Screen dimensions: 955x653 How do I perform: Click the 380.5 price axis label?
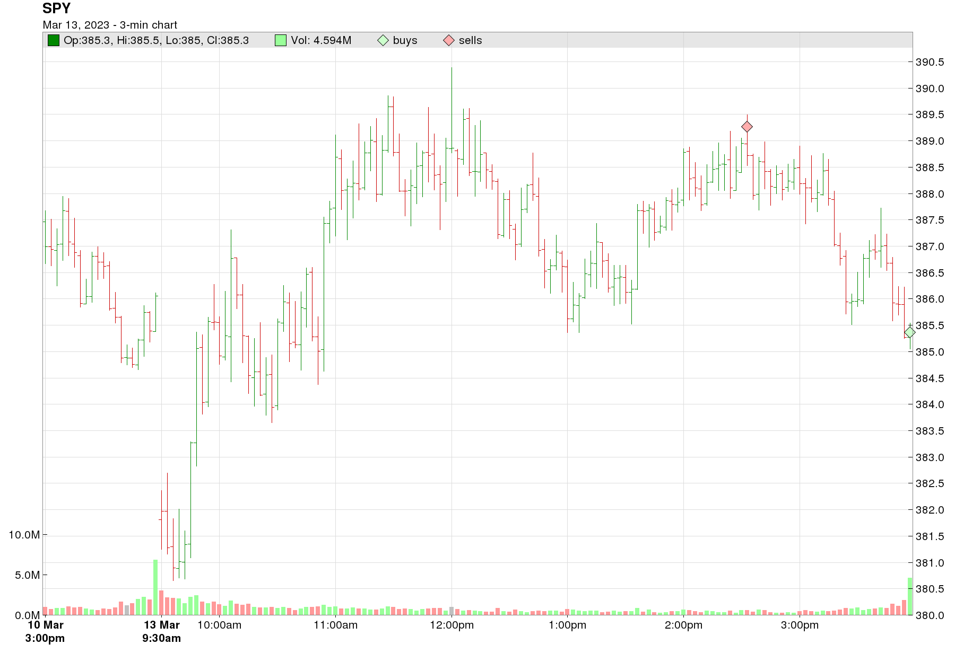[930, 589]
